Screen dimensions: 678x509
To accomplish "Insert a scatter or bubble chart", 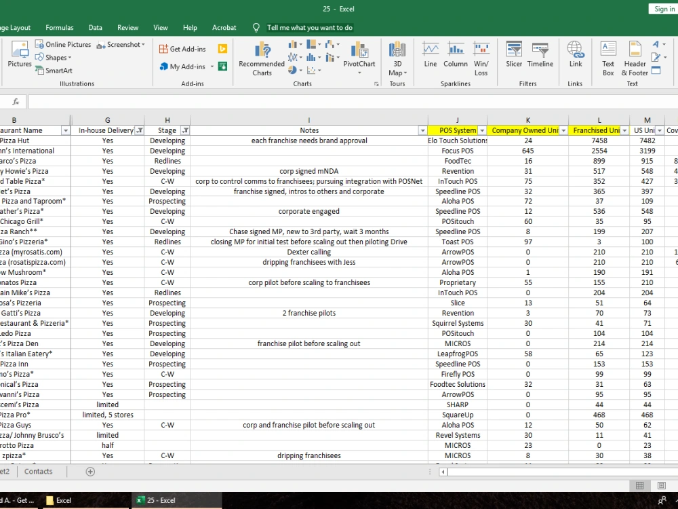I will (313, 70).
